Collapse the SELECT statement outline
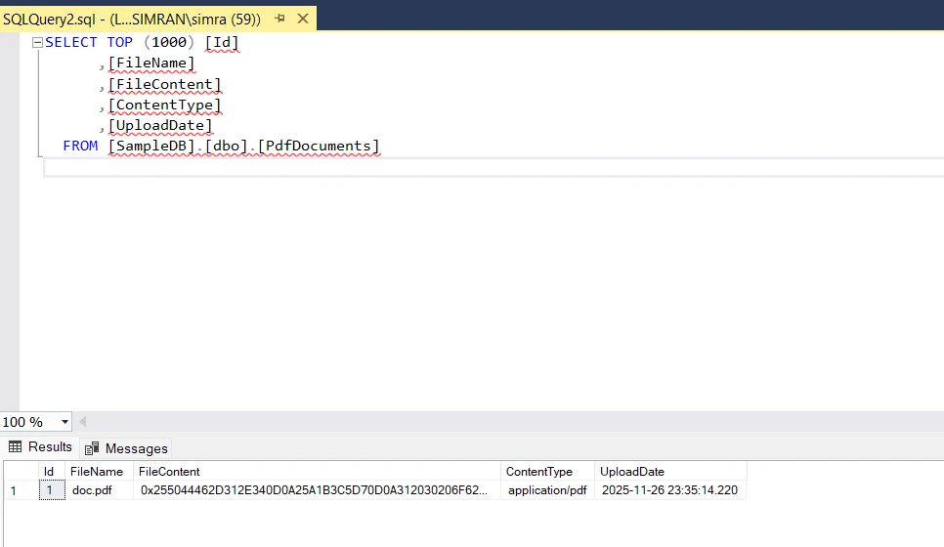944x547 pixels. point(37,42)
